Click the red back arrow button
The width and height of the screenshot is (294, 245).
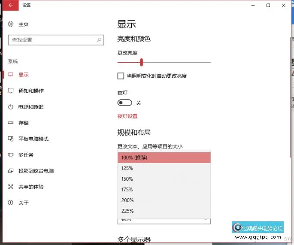point(10,5)
